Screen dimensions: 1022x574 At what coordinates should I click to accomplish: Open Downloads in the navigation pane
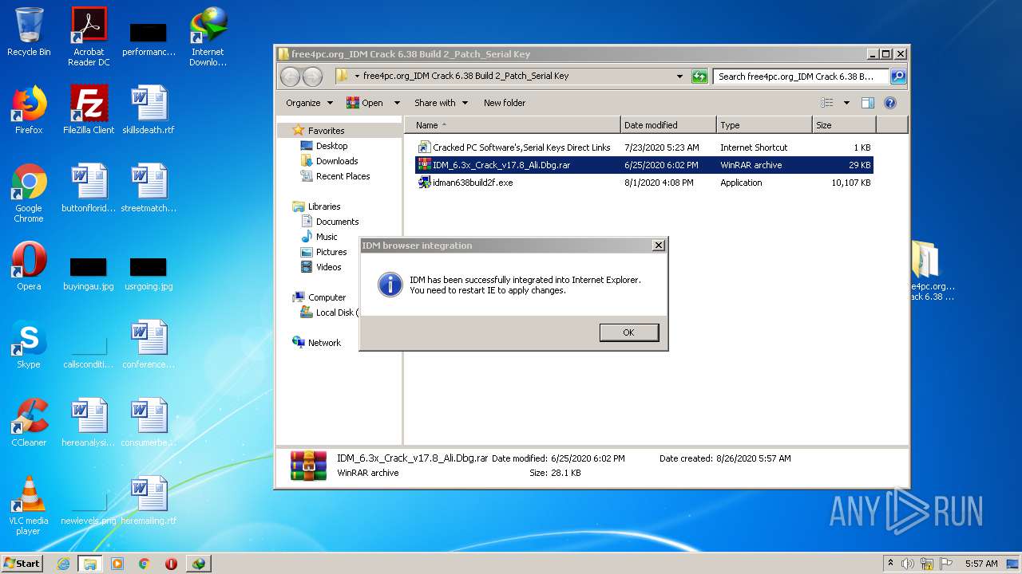point(337,161)
